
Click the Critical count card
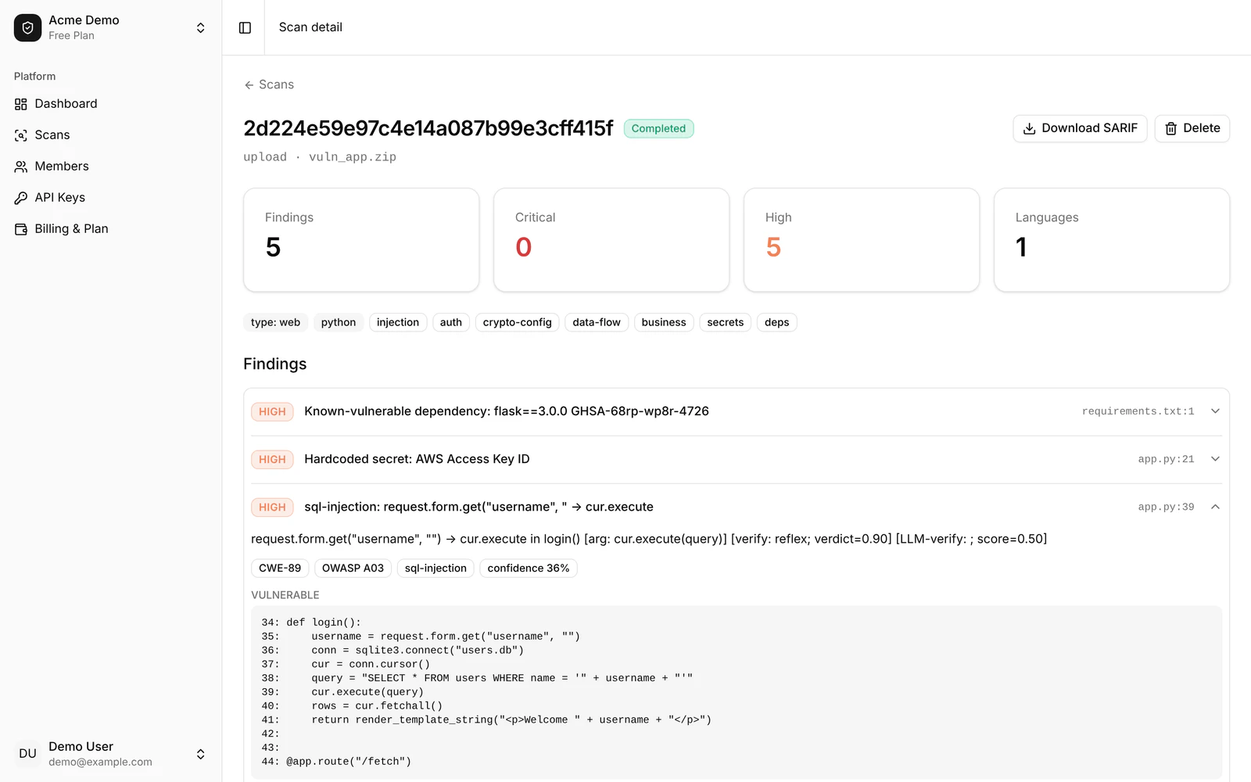point(611,240)
